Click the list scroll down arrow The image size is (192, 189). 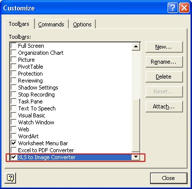pyautogui.click(x=136, y=157)
